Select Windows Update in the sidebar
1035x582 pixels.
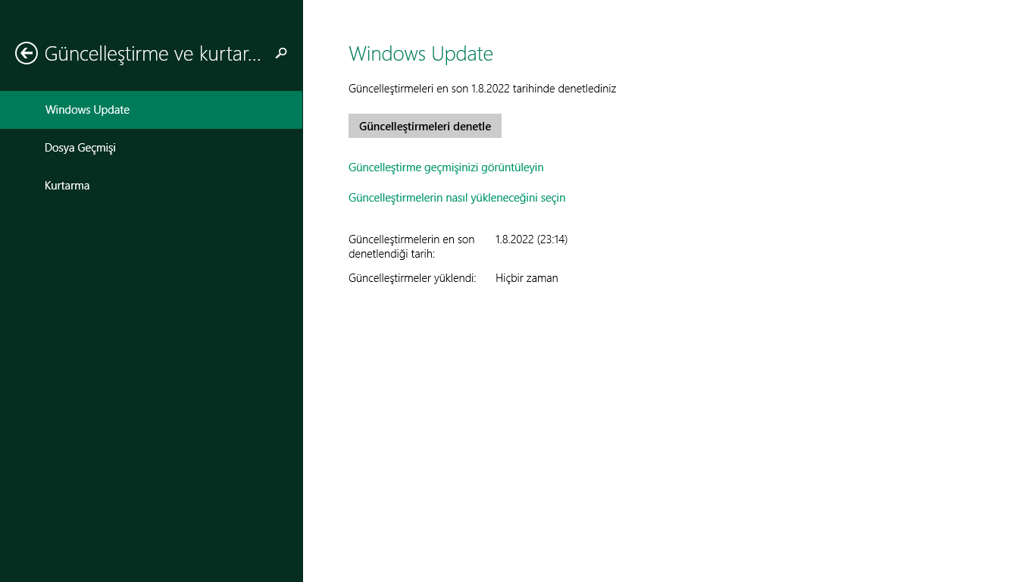coord(152,110)
